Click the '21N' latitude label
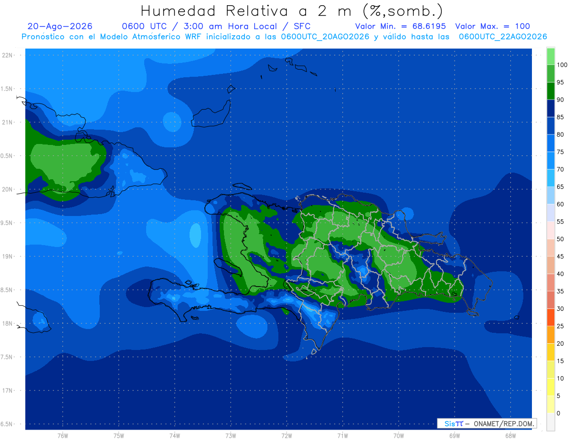Image resolution: width=573 pixels, height=442 pixels. [7, 122]
